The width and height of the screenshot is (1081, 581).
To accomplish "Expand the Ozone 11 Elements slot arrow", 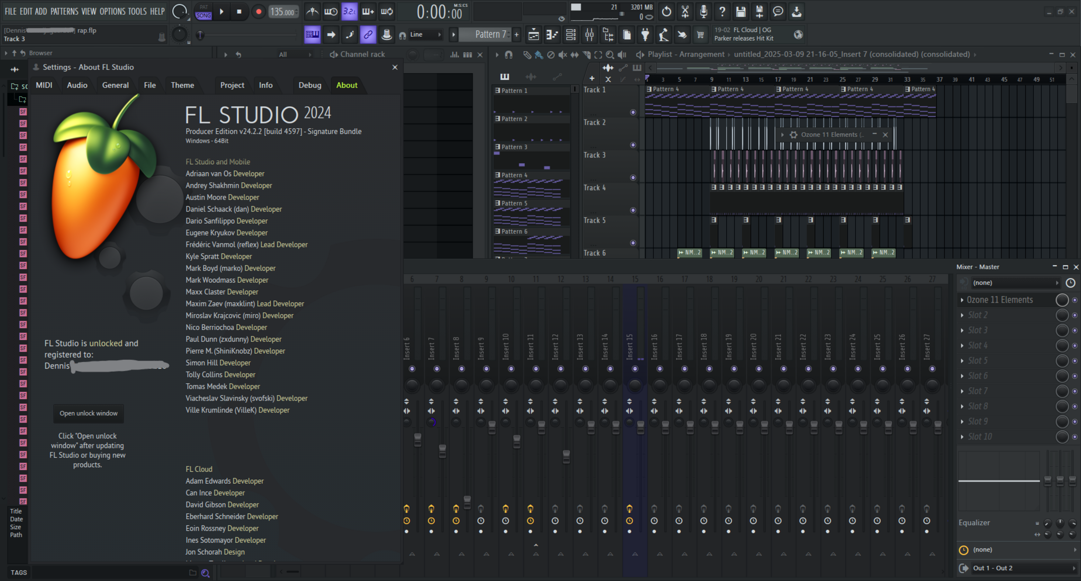I will click(x=962, y=300).
